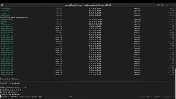Click the 'uriparser' package name
The width and height of the screenshot is (176, 99).
[5, 9]
